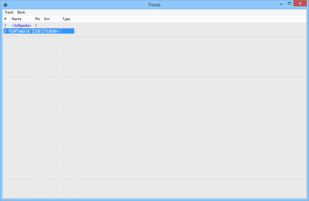
Task: Click the Type column header
Action: pos(67,19)
